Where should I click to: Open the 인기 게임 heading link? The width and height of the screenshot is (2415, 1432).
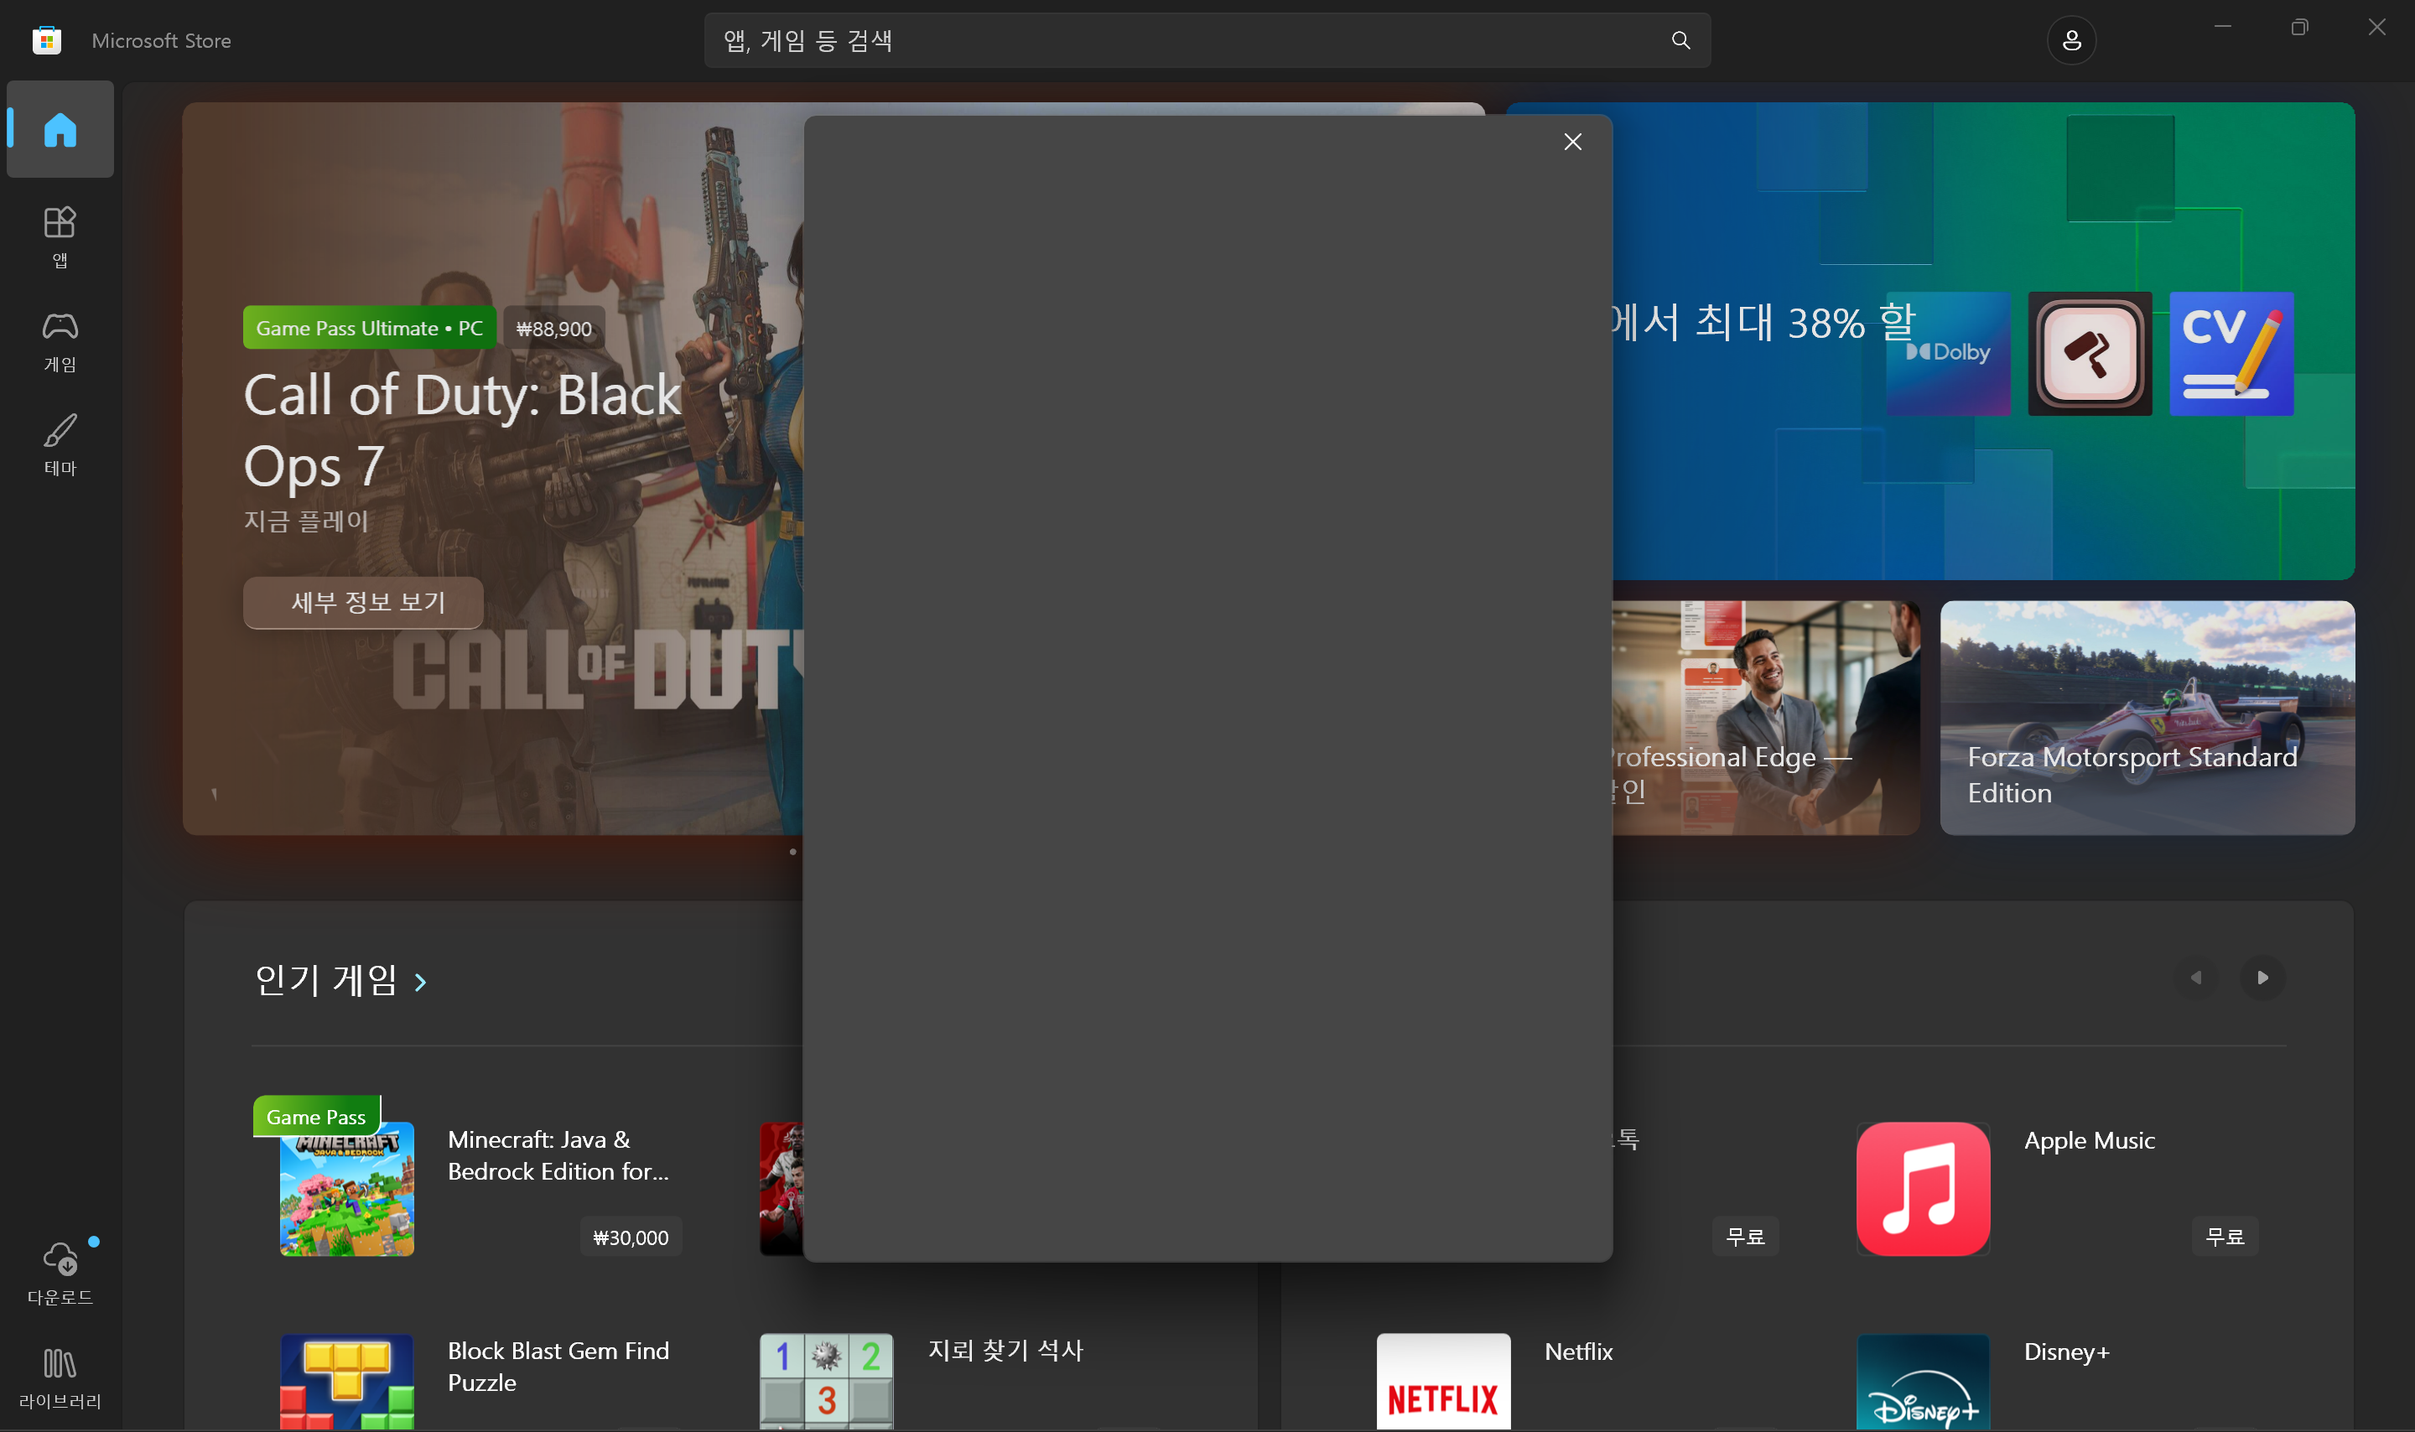326,980
